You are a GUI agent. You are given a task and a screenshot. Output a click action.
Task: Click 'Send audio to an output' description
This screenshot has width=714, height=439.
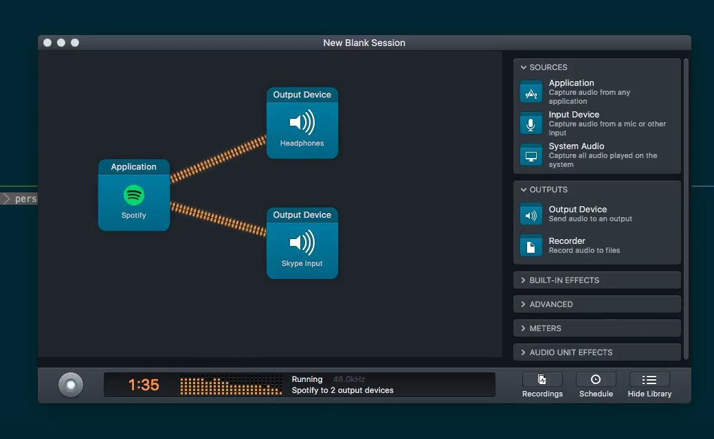coord(590,219)
